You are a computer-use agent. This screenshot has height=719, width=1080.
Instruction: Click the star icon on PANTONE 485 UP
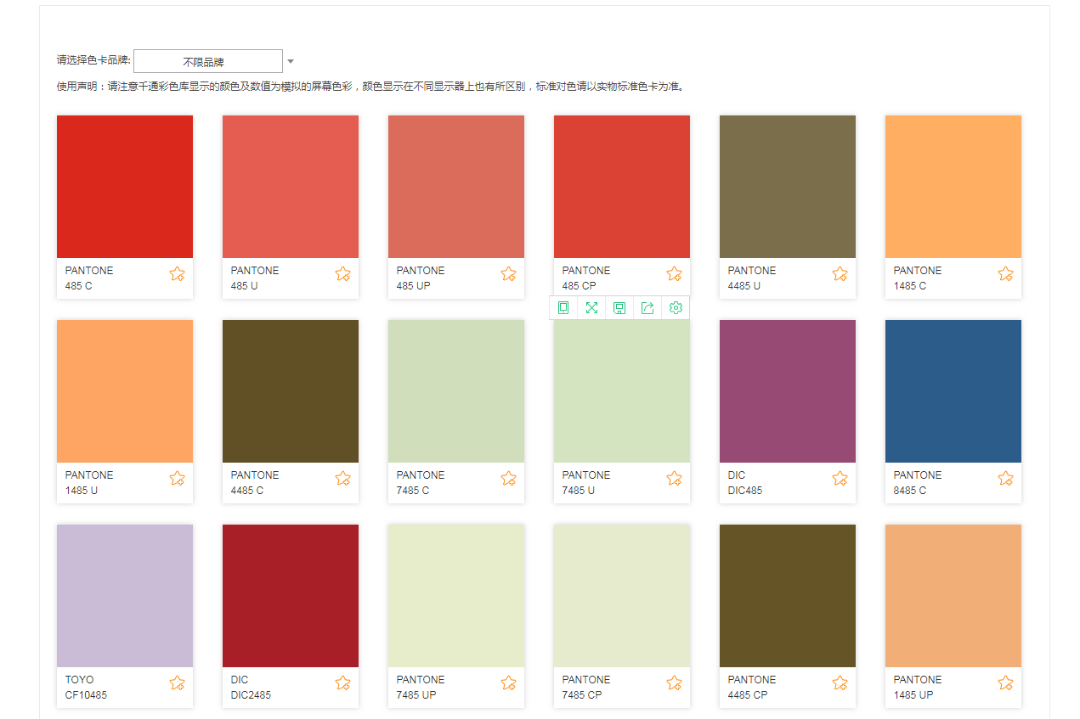(x=508, y=273)
